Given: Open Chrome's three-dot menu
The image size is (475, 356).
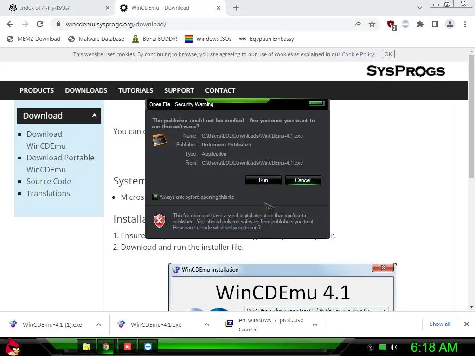Looking at the screenshot, I should pos(465,24).
